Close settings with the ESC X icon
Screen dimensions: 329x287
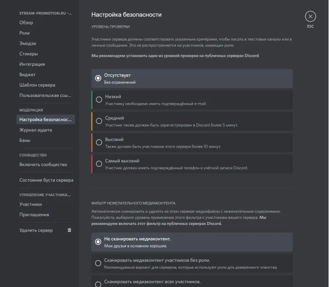[x=310, y=16]
